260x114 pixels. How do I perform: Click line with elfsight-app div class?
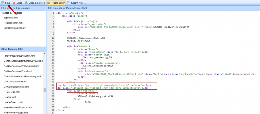point(103,88)
